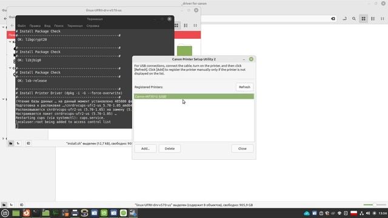Minimize the Canon Printer Setup Utility window
The height and width of the screenshot is (218, 388).
[244, 59]
